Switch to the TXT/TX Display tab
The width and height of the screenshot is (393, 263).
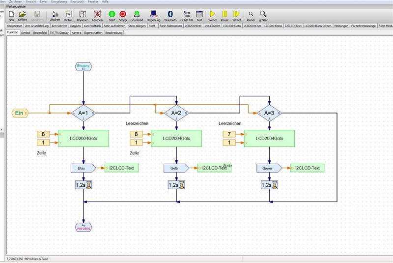click(x=59, y=32)
